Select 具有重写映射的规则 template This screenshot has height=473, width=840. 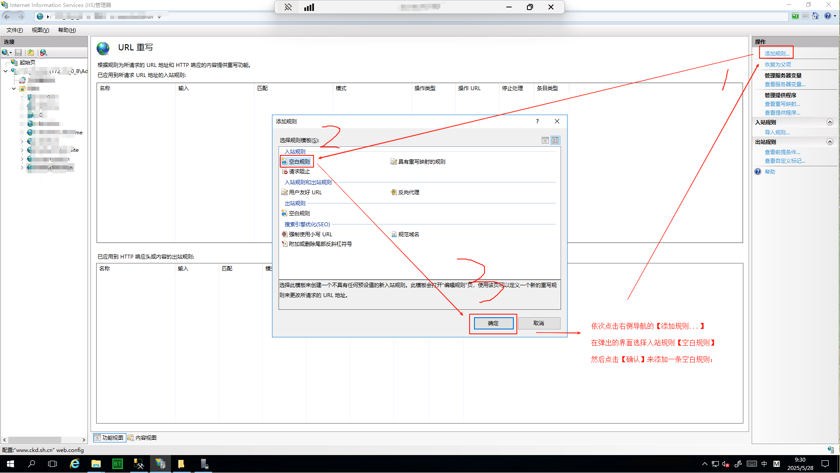(x=421, y=162)
